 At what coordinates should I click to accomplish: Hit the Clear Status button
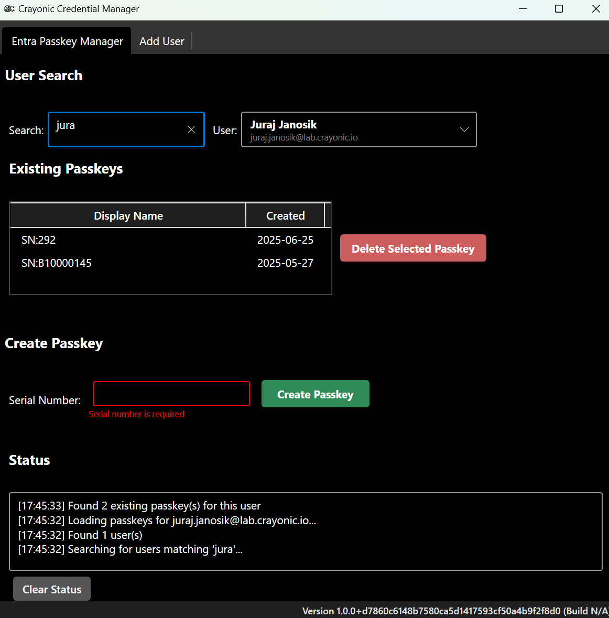coord(52,589)
